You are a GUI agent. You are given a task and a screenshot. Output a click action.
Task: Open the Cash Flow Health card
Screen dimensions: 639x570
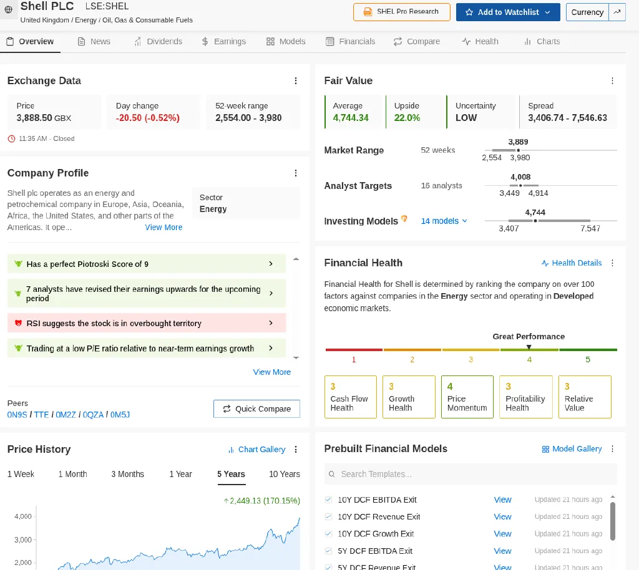click(351, 397)
